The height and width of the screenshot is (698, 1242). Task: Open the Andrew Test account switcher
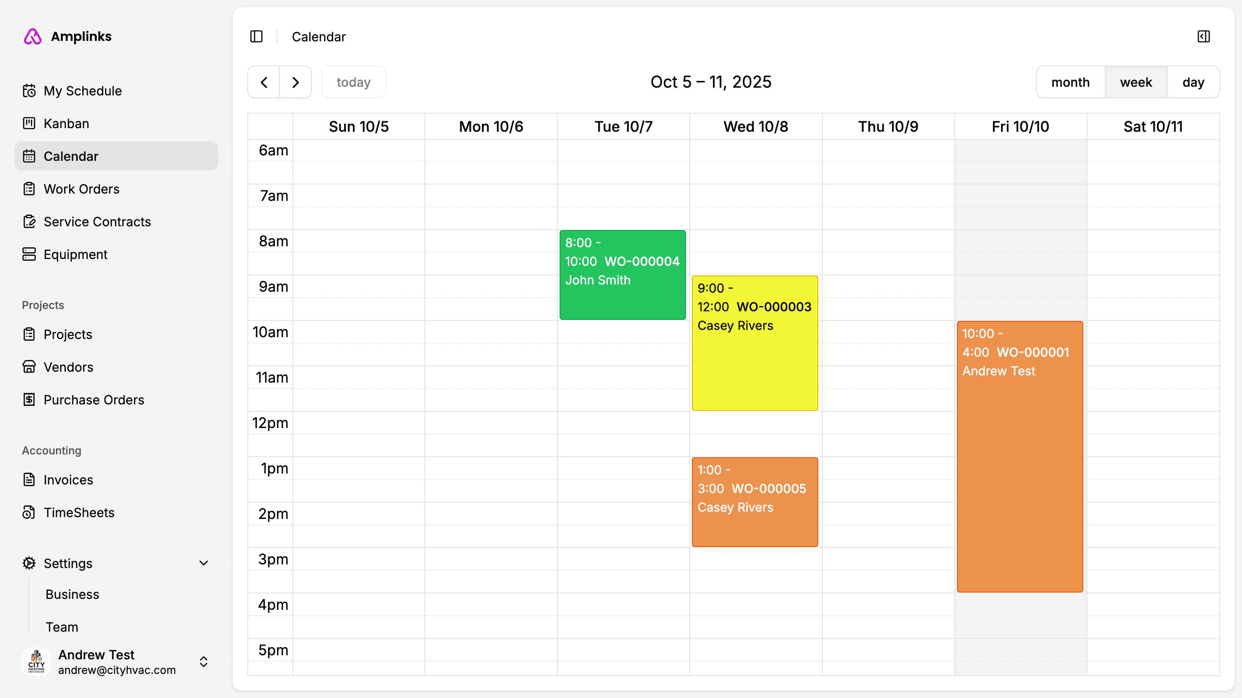[204, 662]
